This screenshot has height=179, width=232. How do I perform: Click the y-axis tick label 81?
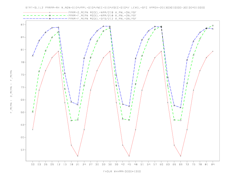click(22, 50)
